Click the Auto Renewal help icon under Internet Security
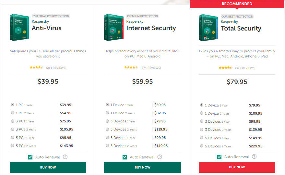The image size is (285, 175). [x=160, y=157]
